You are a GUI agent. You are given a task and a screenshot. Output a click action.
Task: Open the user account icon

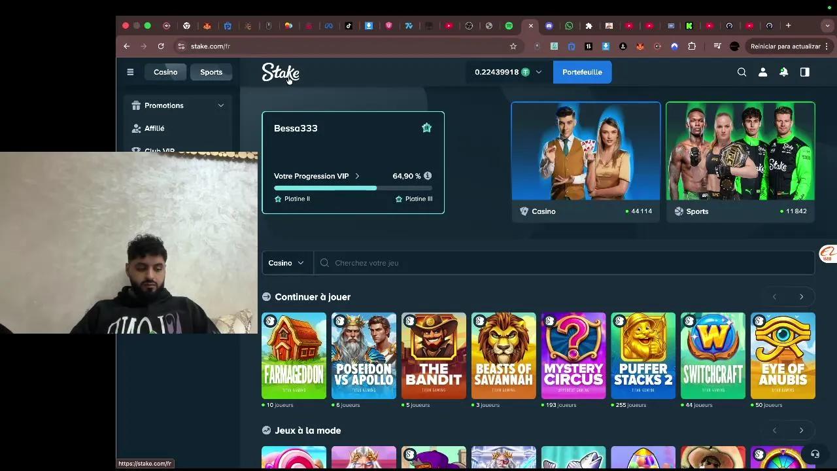(762, 72)
